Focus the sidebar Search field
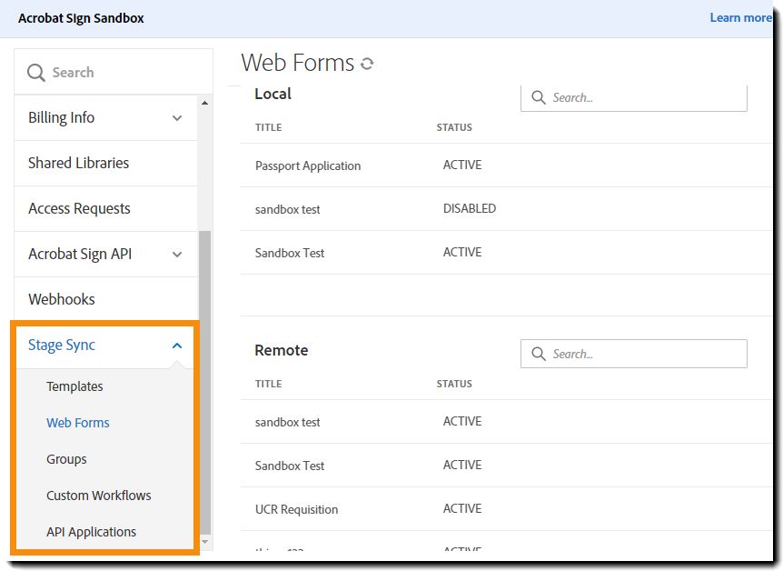This screenshot has width=783, height=571. [114, 72]
